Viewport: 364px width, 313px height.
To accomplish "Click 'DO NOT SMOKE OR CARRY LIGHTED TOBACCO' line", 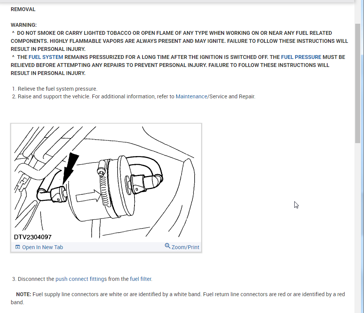I will click(174, 33).
